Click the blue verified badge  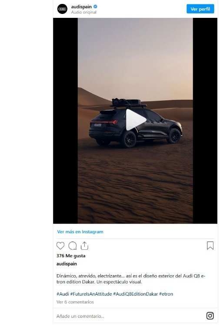pyautogui.click(x=95, y=7)
